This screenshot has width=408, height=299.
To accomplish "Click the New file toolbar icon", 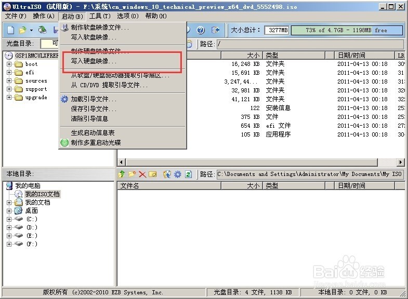I will tap(11, 30).
